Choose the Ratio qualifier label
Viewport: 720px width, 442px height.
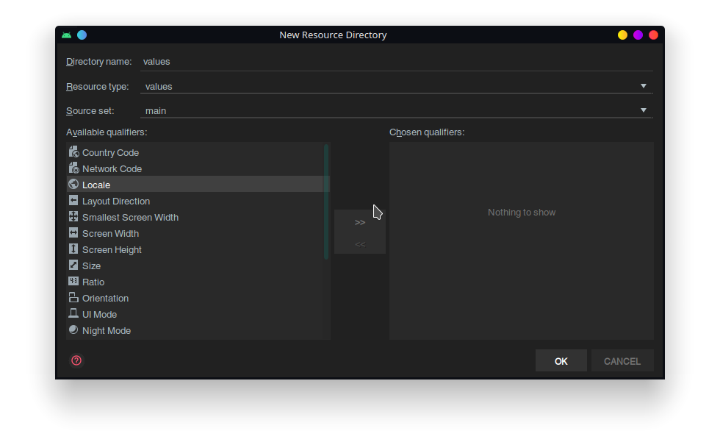pyautogui.click(x=93, y=282)
